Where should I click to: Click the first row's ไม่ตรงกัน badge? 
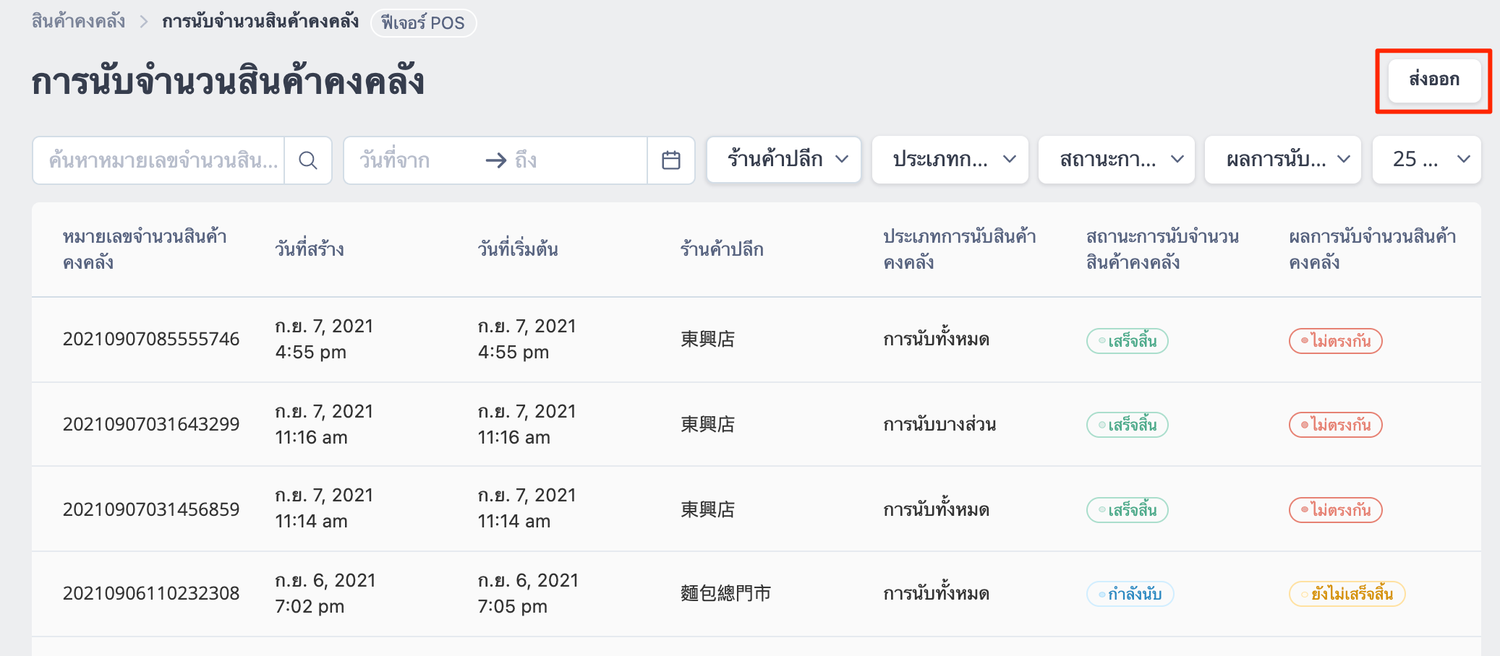(x=1335, y=341)
